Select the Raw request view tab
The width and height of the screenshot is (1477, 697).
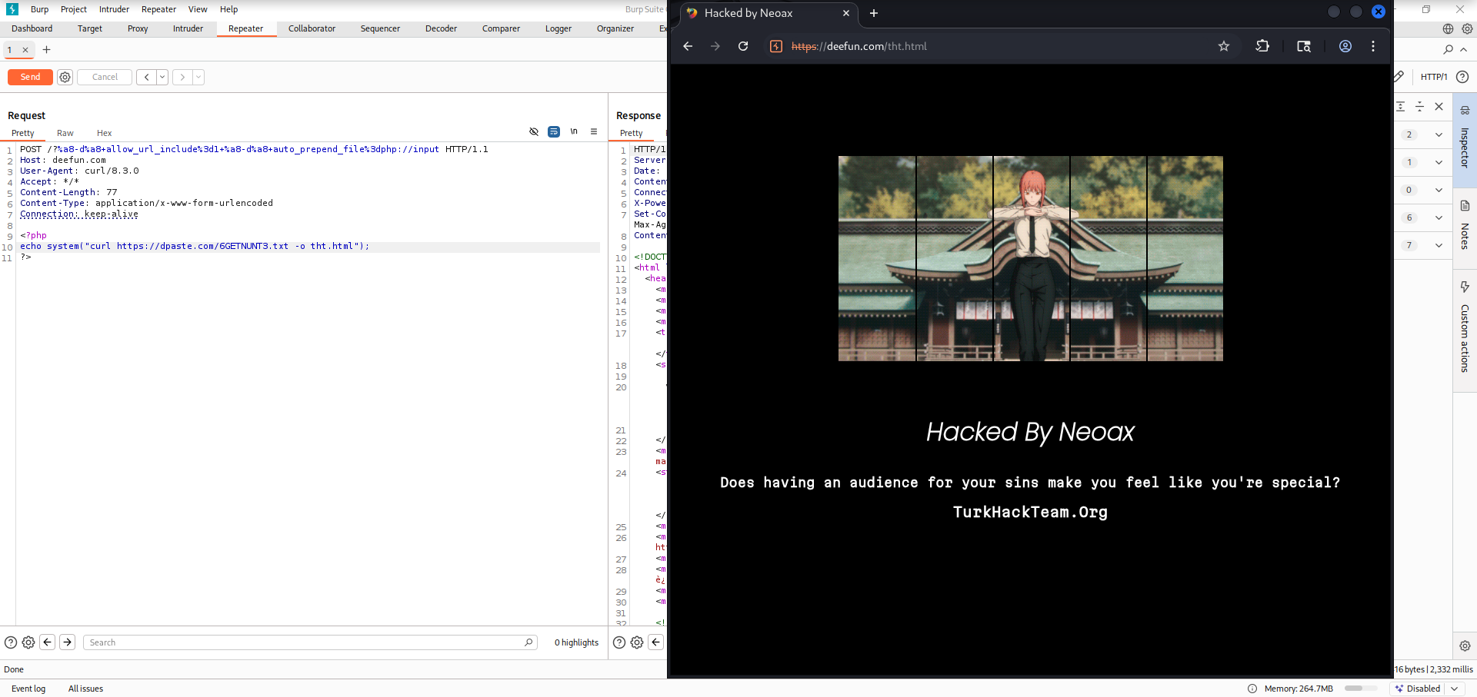[x=65, y=133]
